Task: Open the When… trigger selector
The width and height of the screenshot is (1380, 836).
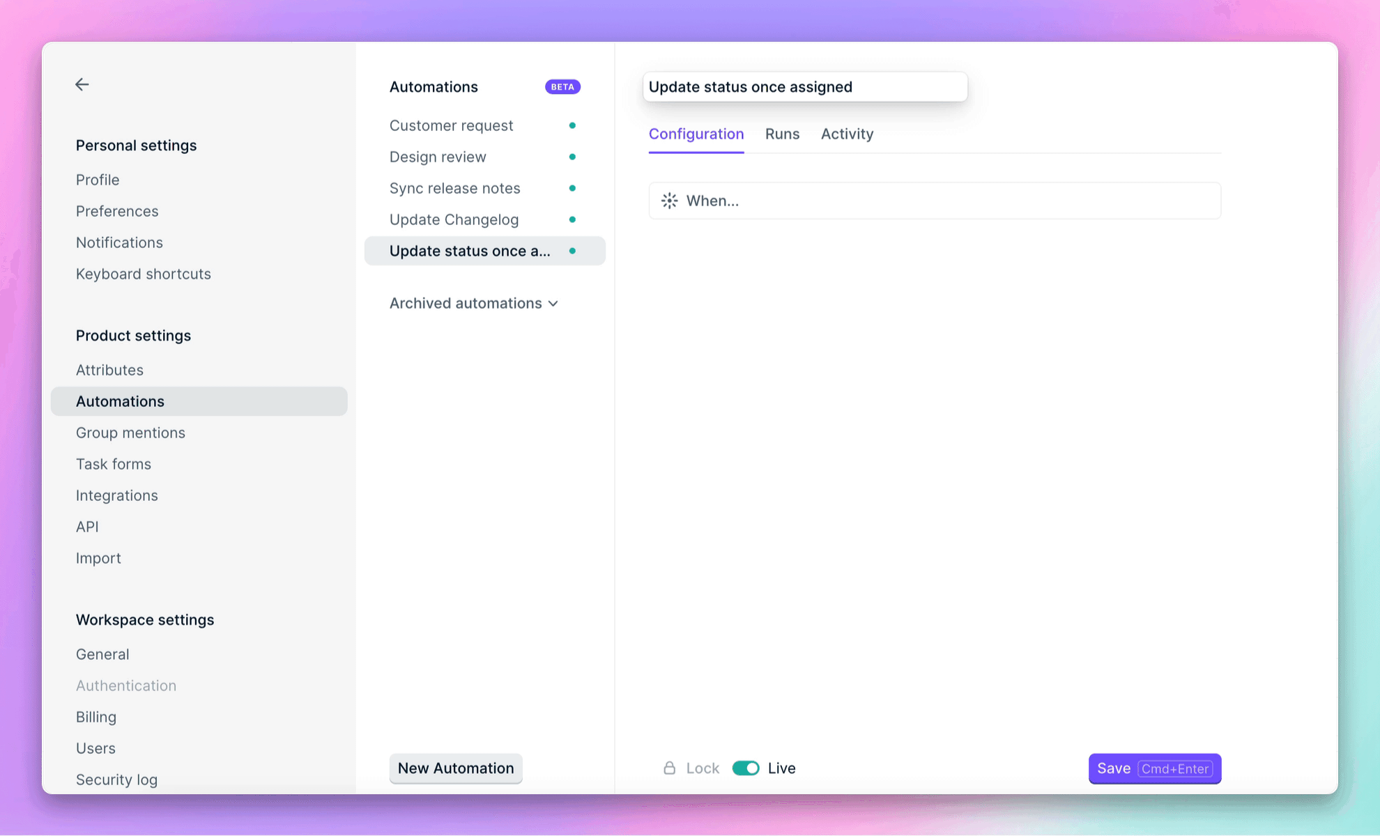Action: [935, 201]
